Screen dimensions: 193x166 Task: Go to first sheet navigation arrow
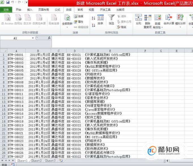[2, 161]
